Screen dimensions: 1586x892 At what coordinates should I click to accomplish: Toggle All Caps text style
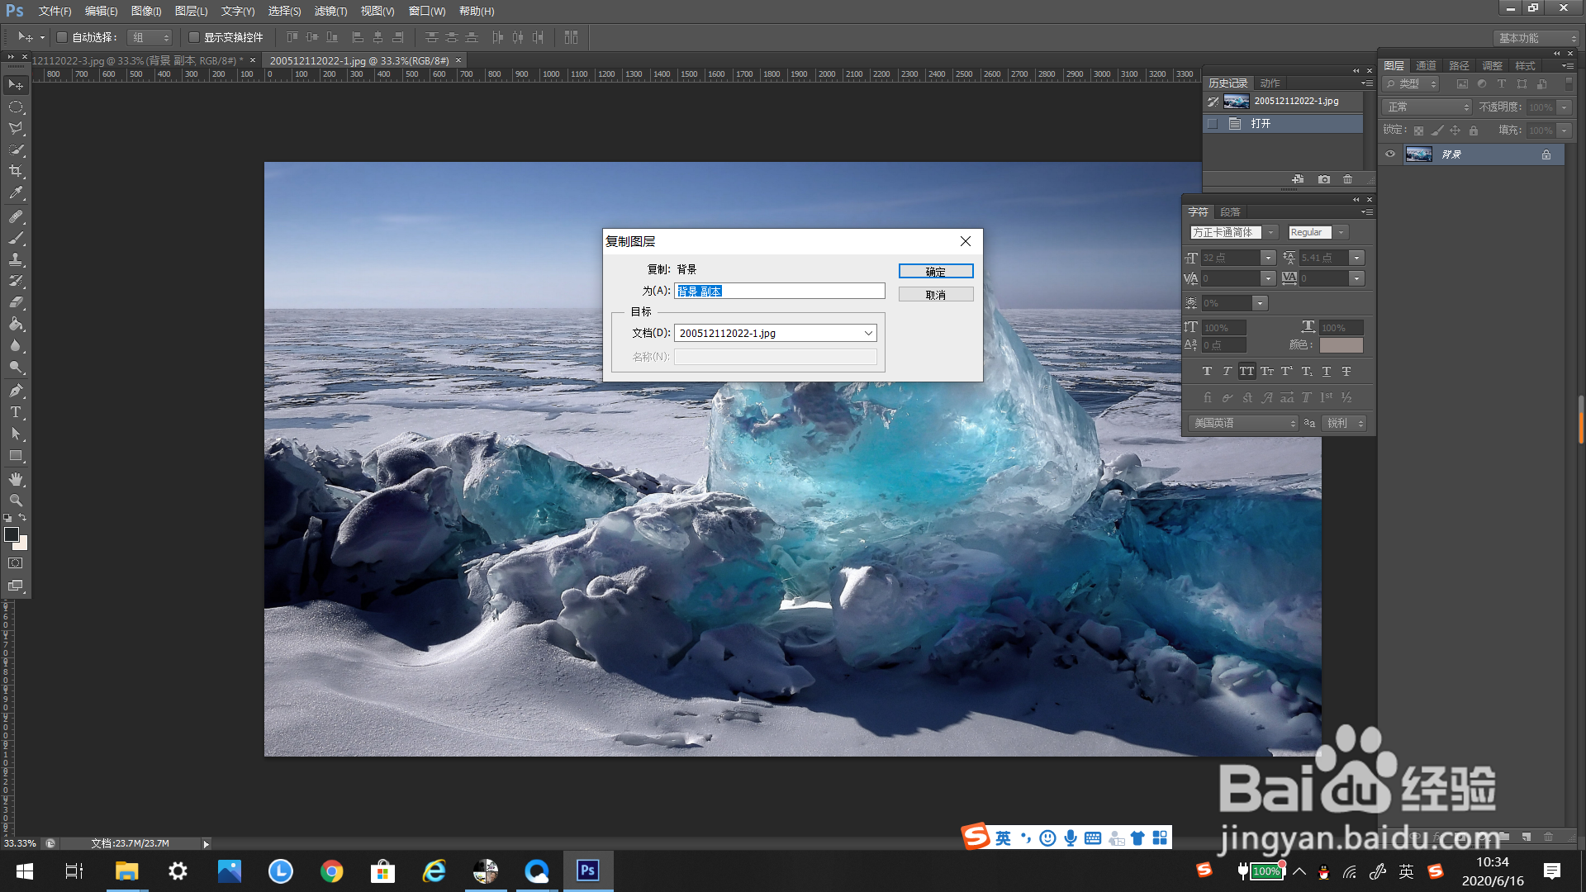coord(1246,372)
